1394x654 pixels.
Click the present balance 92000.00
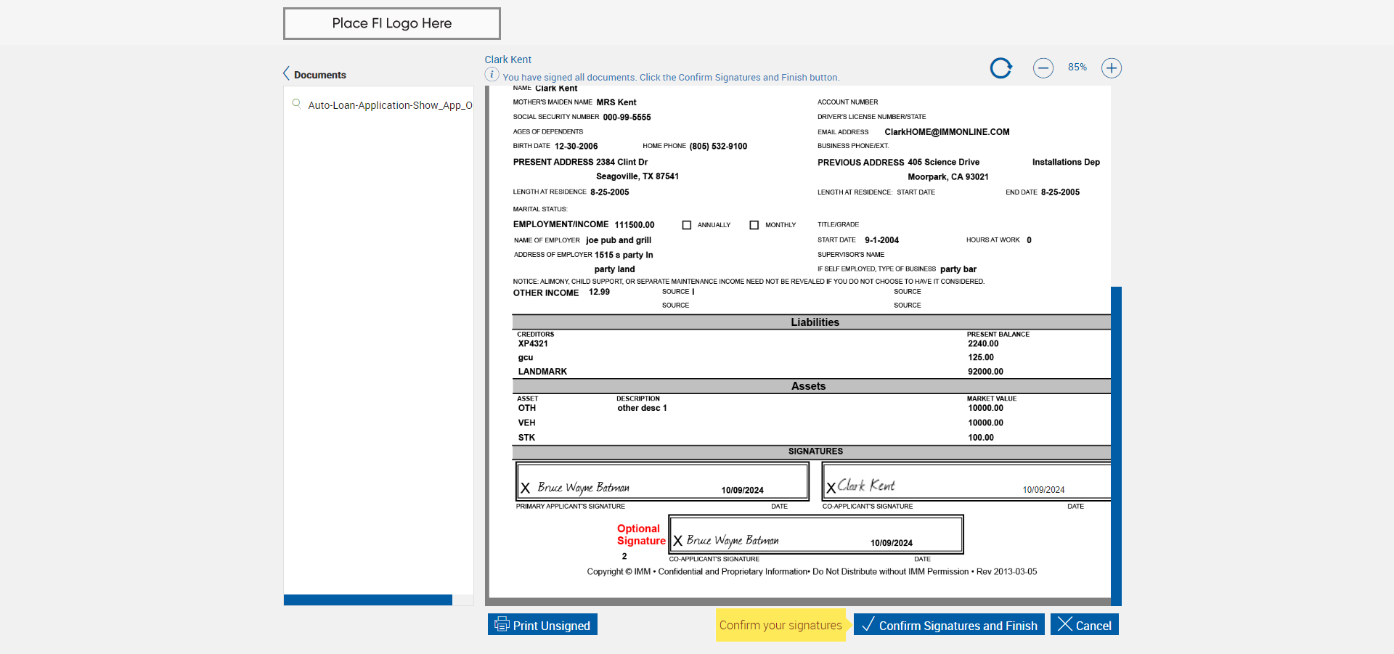tap(985, 372)
